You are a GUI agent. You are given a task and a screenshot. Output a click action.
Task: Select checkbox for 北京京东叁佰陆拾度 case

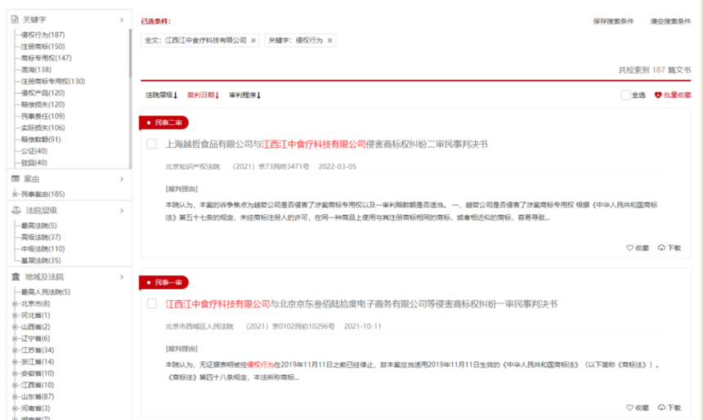pos(152,304)
